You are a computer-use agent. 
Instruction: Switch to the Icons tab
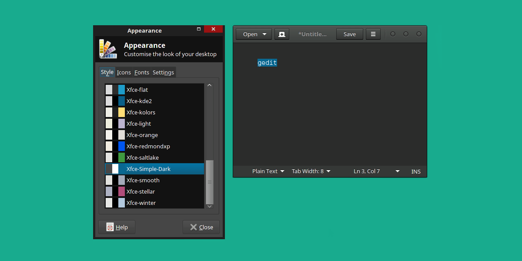coord(124,72)
